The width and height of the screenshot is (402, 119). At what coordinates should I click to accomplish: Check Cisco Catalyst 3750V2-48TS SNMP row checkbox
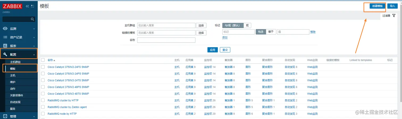pyautogui.click(x=43, y=94)
